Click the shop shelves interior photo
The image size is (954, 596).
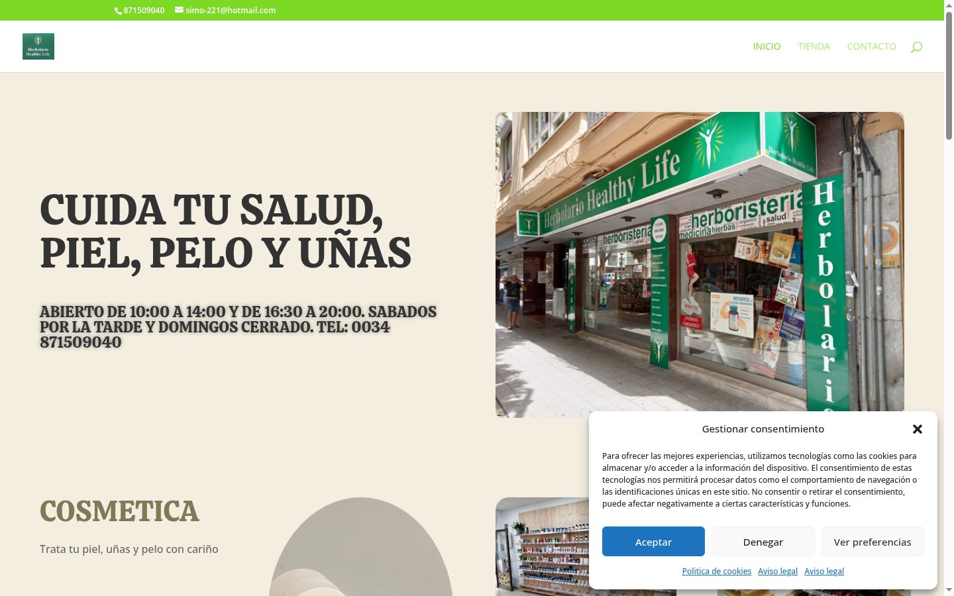[x=542, y=546]
